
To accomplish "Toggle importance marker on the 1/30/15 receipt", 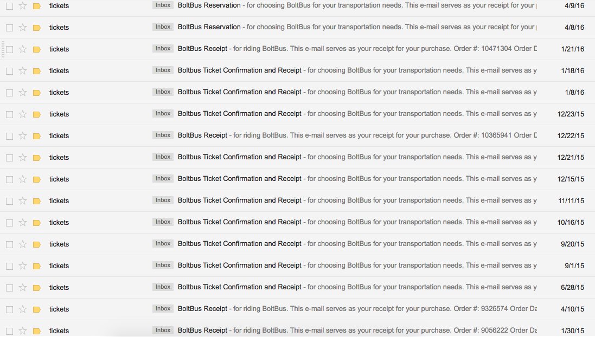I will [x=37, y=331].
